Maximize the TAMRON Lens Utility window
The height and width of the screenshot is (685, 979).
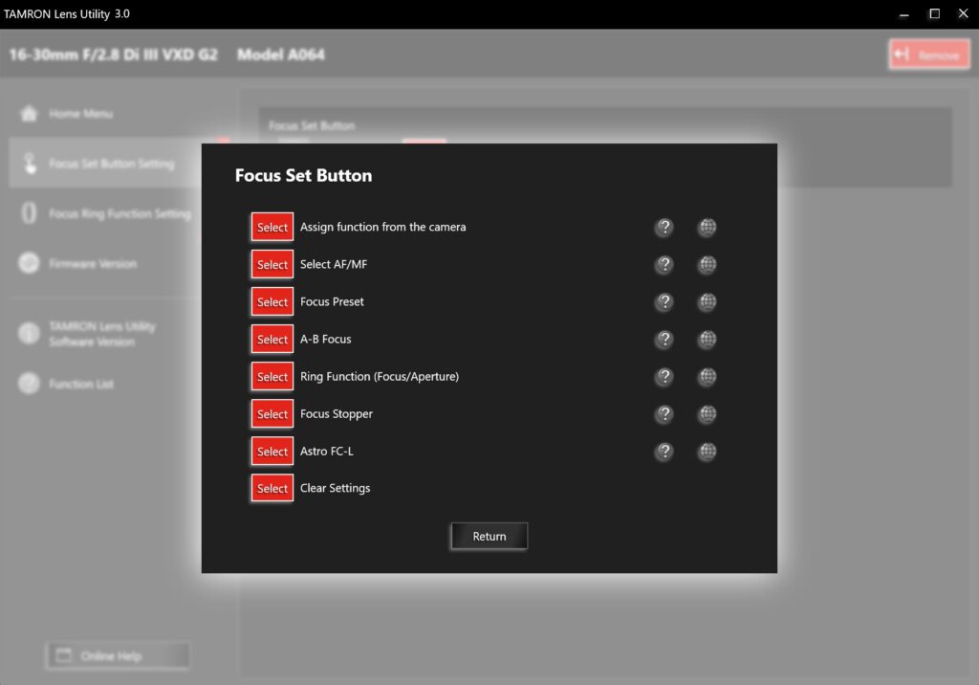click(935, 13)
